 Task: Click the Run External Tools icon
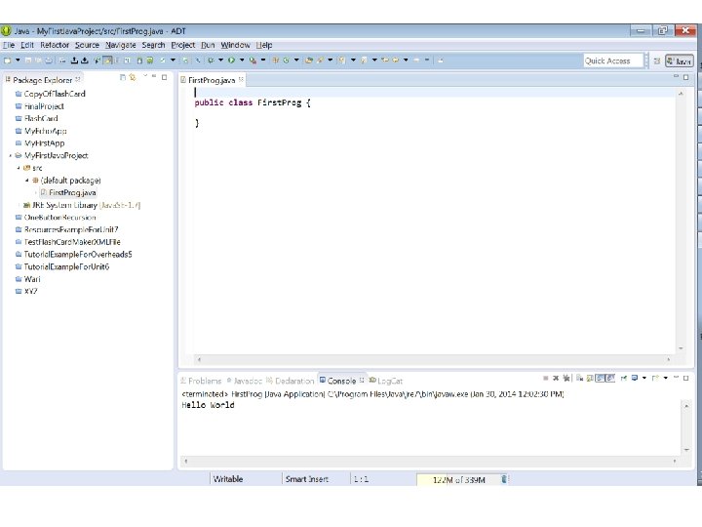(253, 61)
